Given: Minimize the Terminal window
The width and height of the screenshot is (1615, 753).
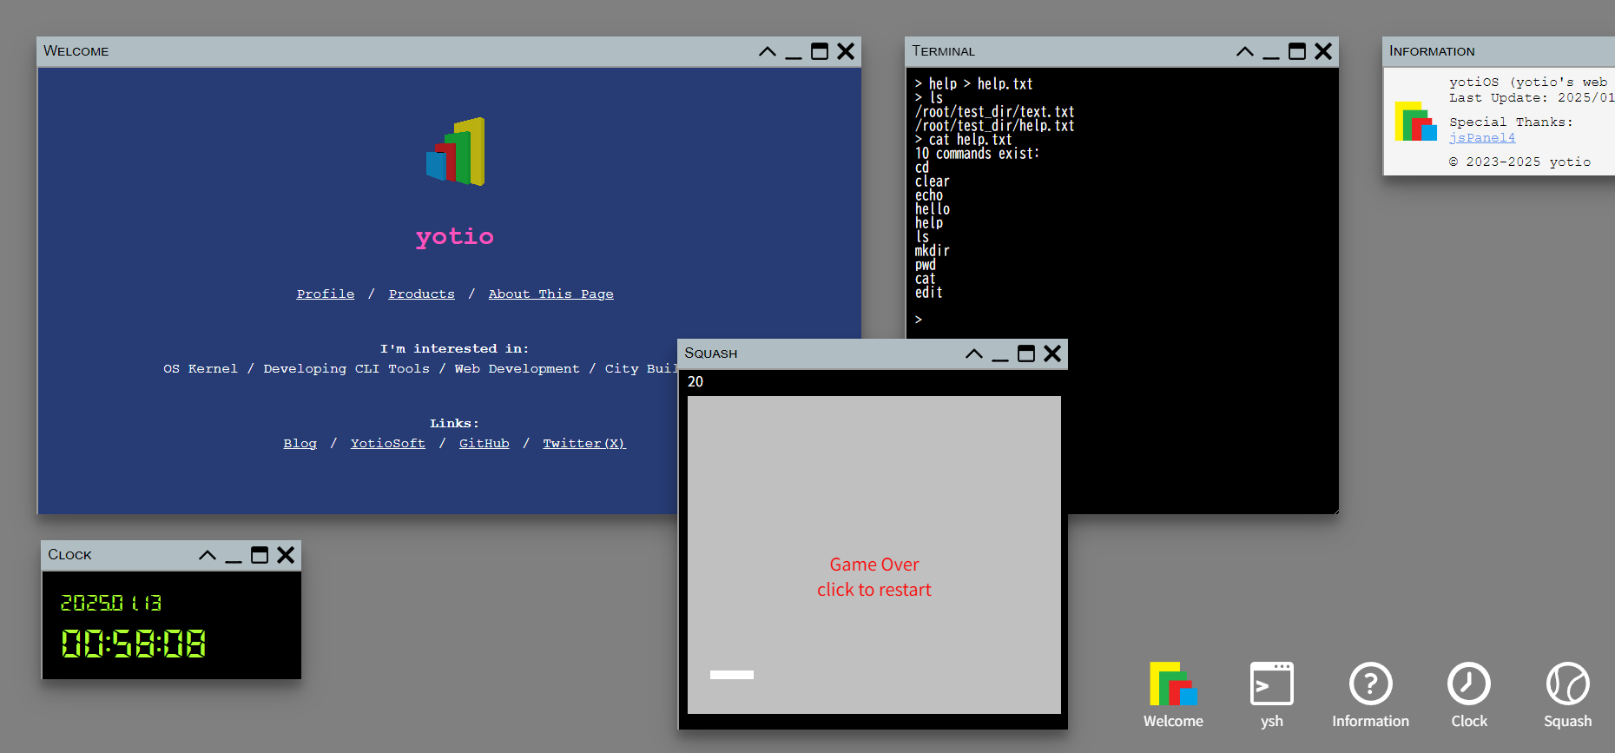Looking at the screenshot, I should click(1271, 51).
